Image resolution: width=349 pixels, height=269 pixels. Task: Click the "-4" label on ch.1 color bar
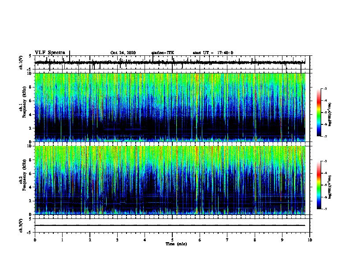point(325,101)
